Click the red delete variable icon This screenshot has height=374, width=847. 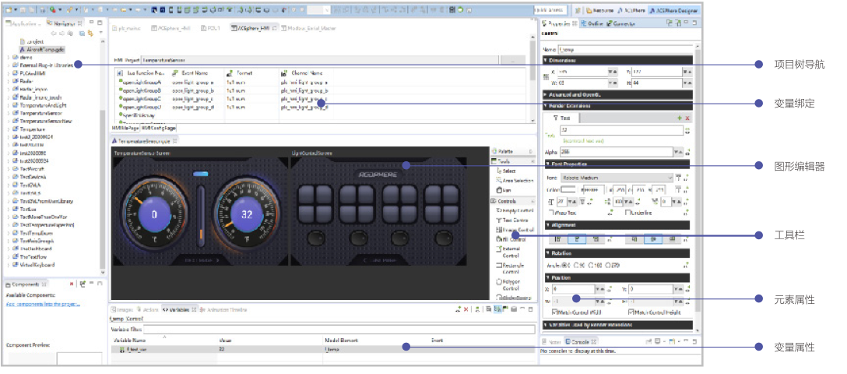pyautogui.click(x=466, y=309)
